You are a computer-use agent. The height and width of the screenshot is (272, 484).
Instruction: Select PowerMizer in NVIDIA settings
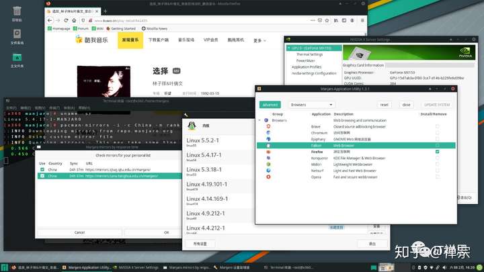306,60
